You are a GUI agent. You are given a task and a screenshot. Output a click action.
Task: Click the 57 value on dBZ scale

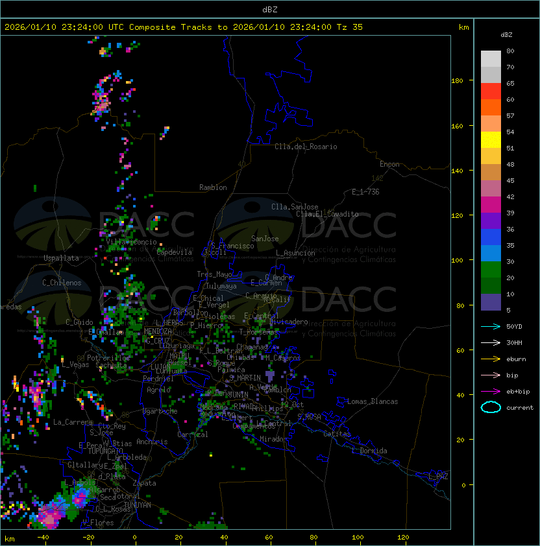(510, 115)
